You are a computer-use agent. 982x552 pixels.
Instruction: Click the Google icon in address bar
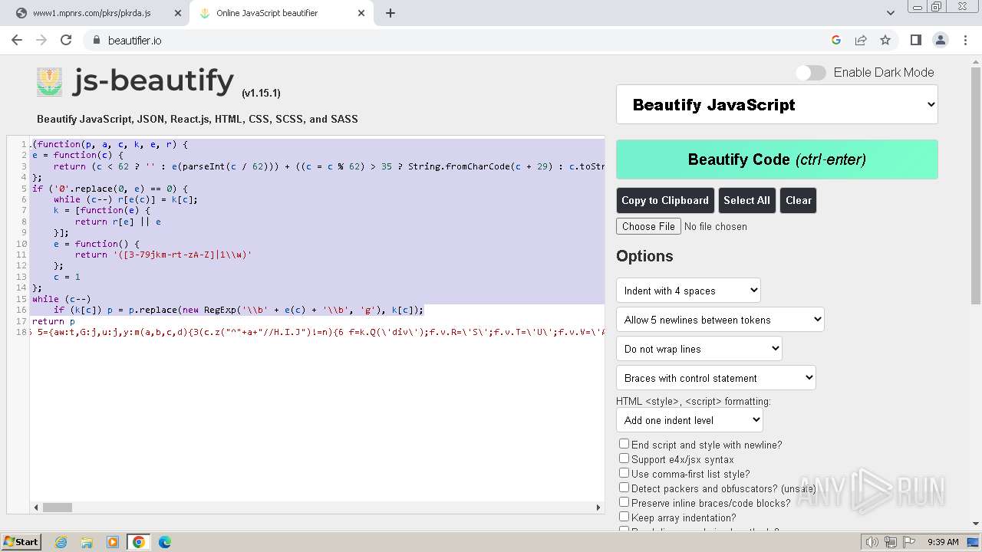click(x=836, y=40)
